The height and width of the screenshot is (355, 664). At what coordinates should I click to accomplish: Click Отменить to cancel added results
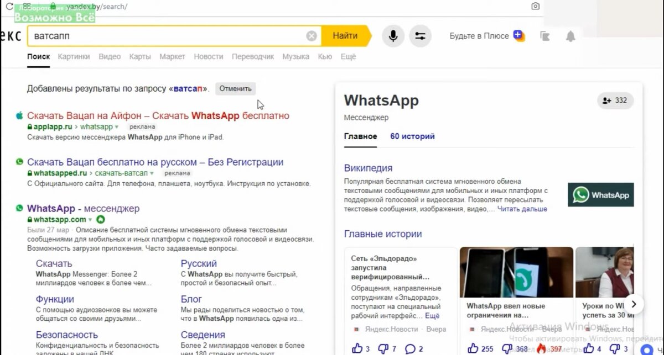coord(235,88)
